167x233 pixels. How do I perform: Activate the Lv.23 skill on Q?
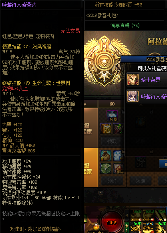136,215
